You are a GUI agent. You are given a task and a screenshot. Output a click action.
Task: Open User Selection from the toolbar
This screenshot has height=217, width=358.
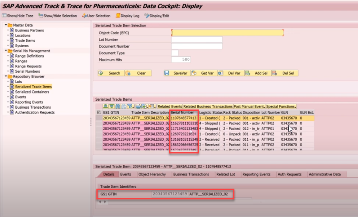coord(96,16)
